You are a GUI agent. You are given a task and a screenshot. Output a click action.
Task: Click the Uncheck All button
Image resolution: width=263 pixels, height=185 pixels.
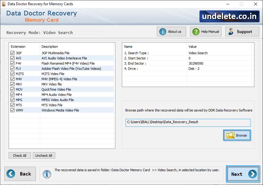(44, 155)
